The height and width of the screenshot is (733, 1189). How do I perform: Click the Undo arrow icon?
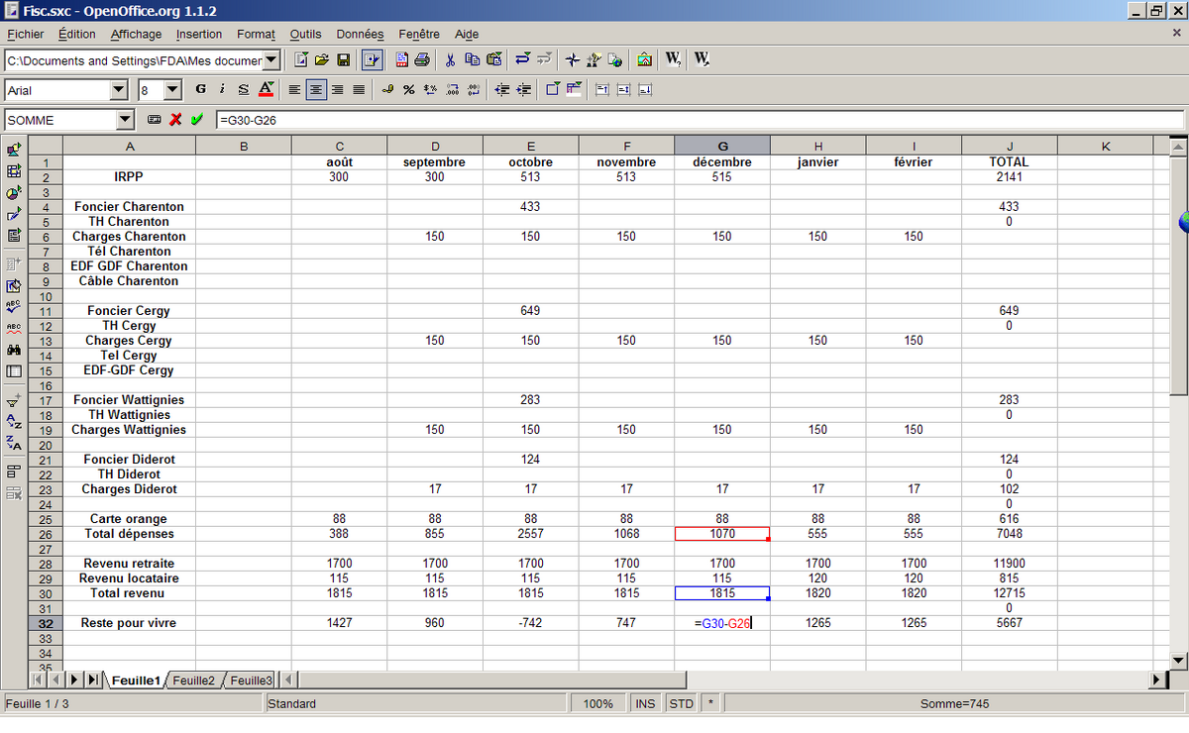click(x=522, y=59)
